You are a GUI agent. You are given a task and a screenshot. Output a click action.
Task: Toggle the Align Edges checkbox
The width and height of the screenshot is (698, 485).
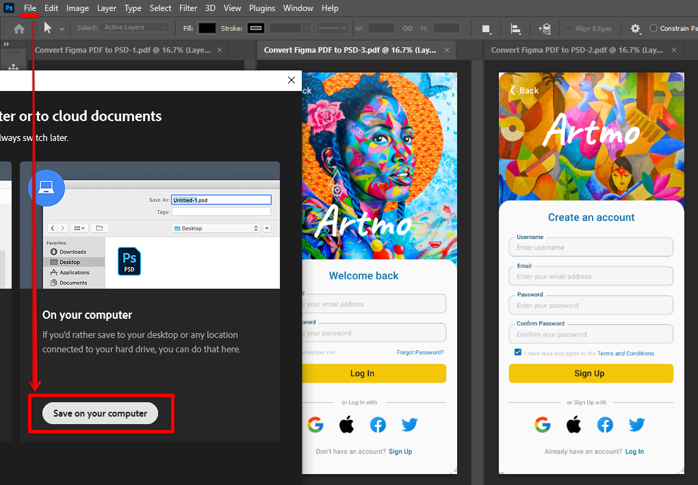pyautogui.click(x=569, y=29)
